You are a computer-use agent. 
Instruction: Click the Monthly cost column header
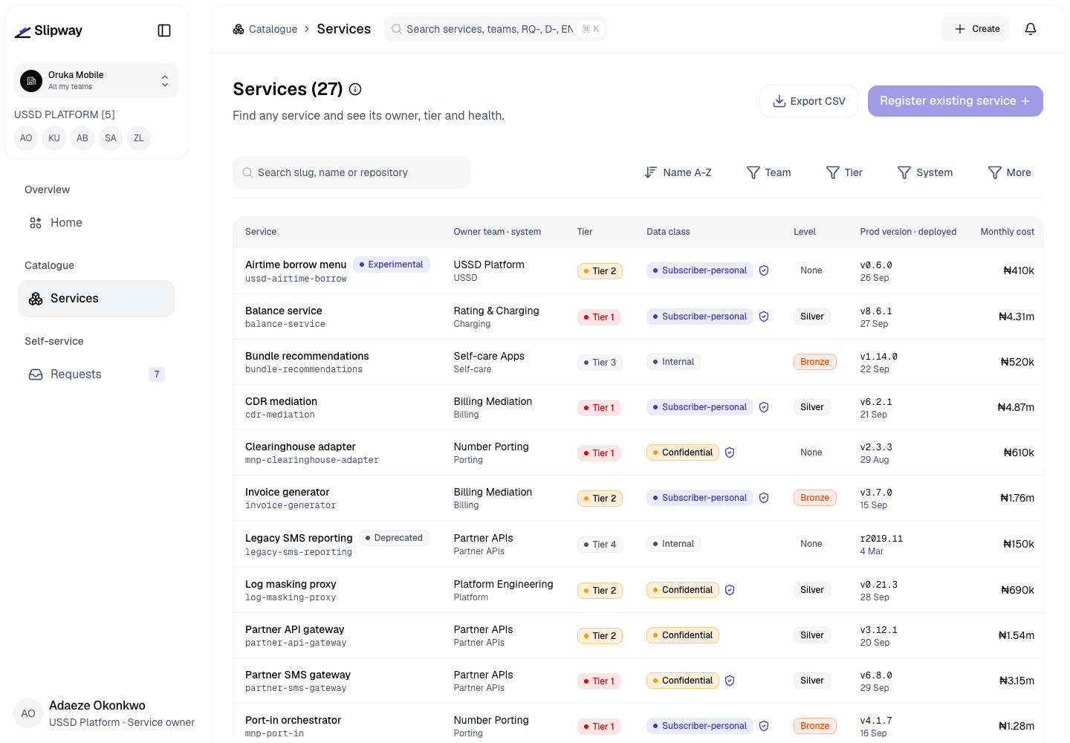point(1007,232)
